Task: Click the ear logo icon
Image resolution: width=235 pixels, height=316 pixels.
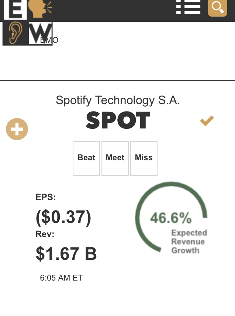Action: tap(15, 34)
